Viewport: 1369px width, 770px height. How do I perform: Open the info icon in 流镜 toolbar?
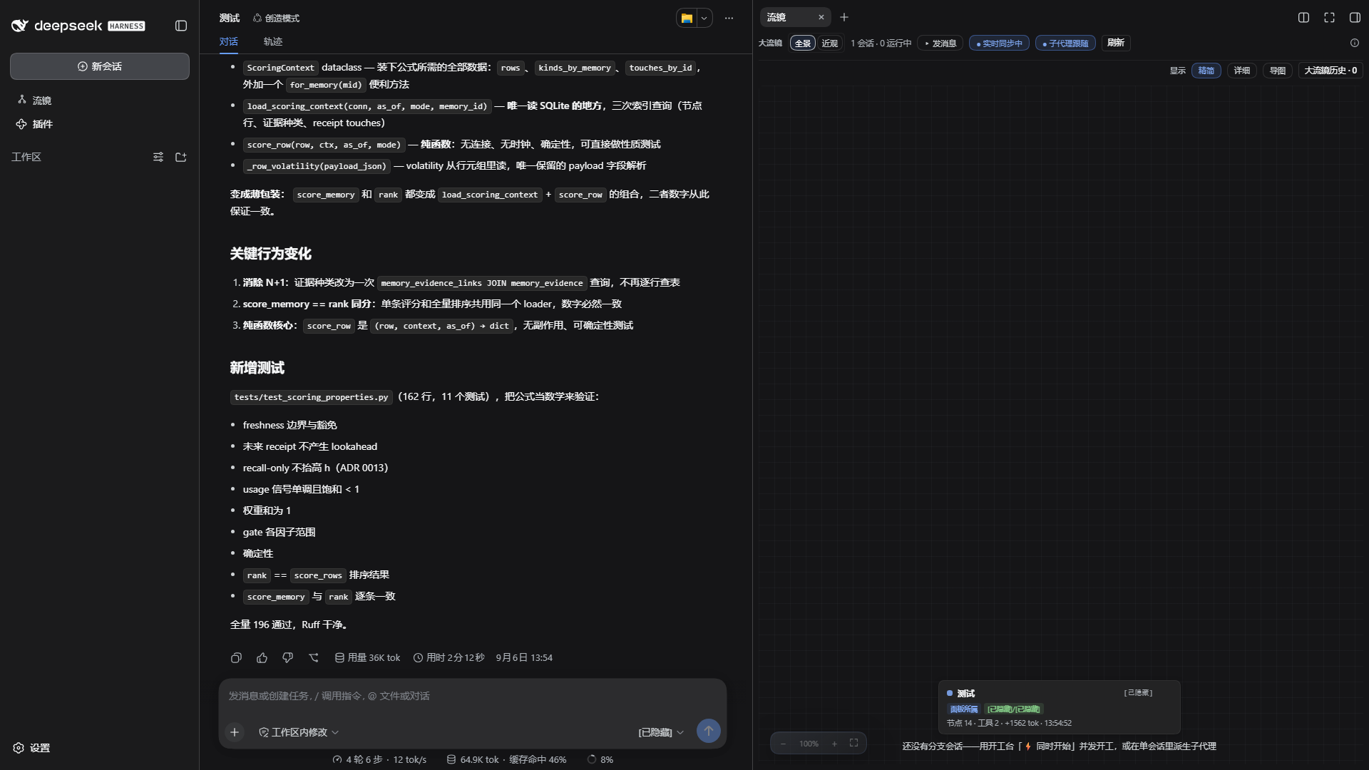[1355, 43]
